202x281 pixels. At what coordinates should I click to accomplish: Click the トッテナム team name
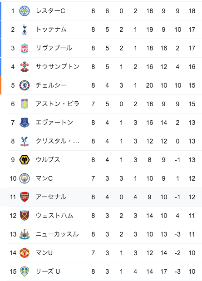[51, 30]
